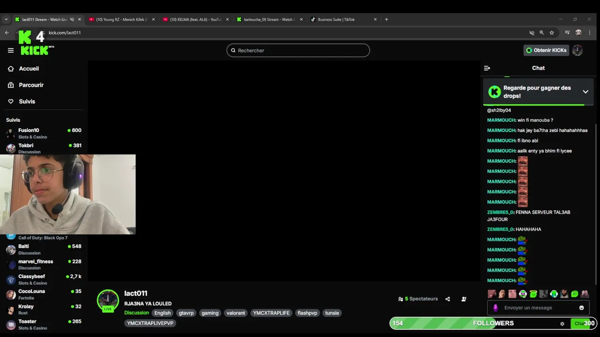
Task: Switch to Young RZ YouTube tab
Action: click(122, 19)
